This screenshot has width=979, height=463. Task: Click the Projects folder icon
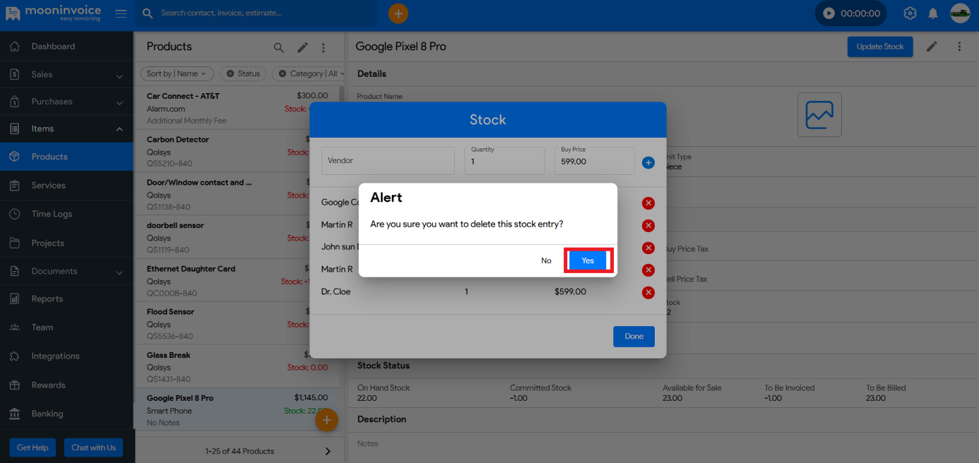15,243
